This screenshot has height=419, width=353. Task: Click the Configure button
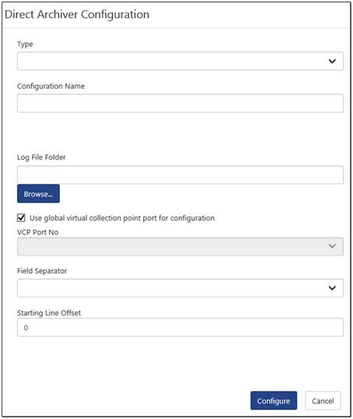click(274, 400)
